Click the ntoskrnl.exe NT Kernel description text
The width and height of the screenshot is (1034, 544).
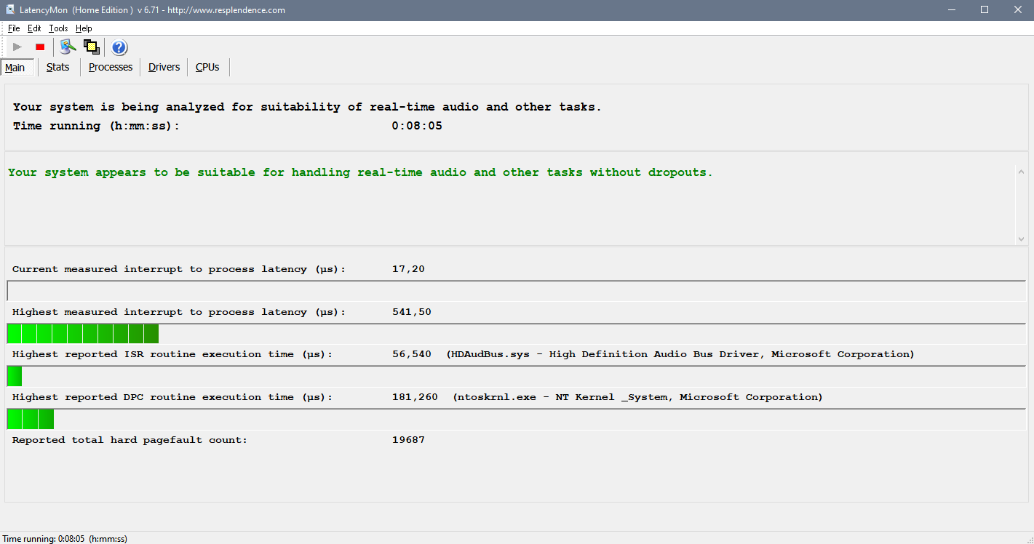point(637,397)
